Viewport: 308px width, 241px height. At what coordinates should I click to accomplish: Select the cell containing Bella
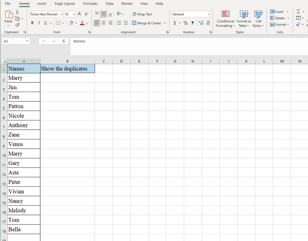[23, 229]
